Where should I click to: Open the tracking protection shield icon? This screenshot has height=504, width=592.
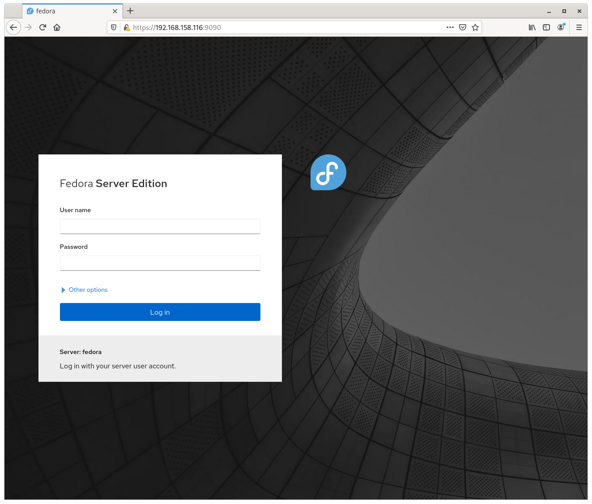point(114,27)
